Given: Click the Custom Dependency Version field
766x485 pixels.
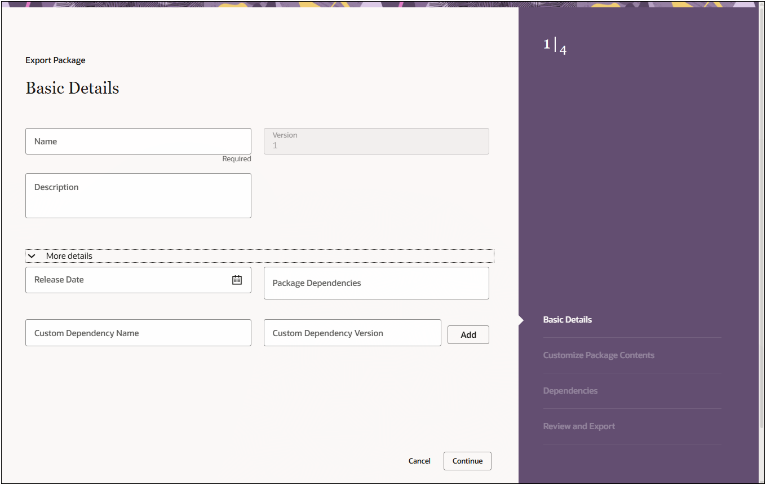Looking at the screenshot, I should click(352, 333).
